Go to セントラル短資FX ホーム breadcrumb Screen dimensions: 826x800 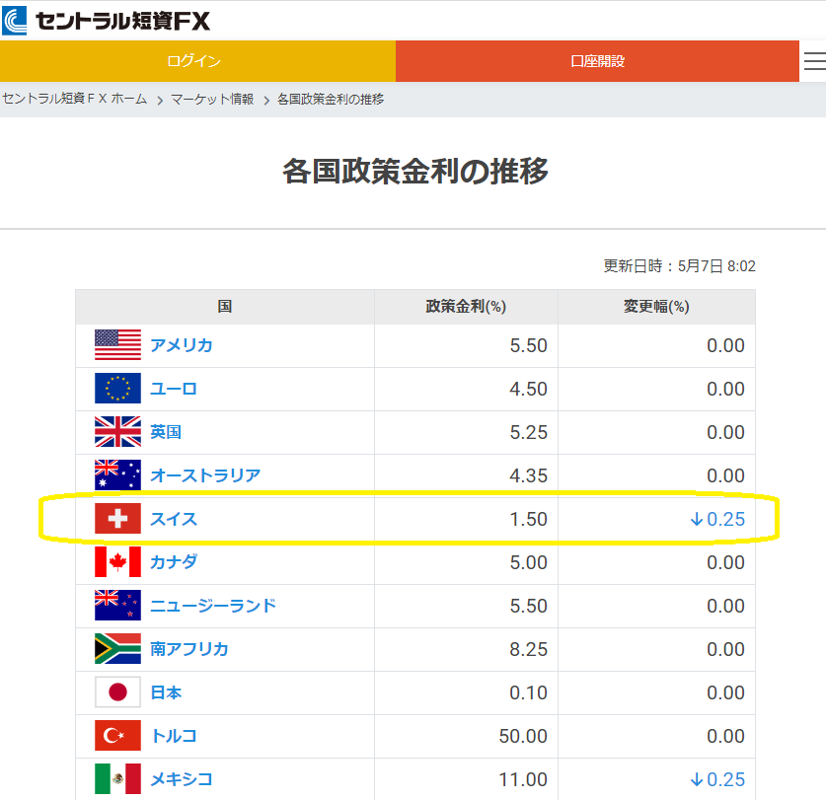tap(74, 99)
